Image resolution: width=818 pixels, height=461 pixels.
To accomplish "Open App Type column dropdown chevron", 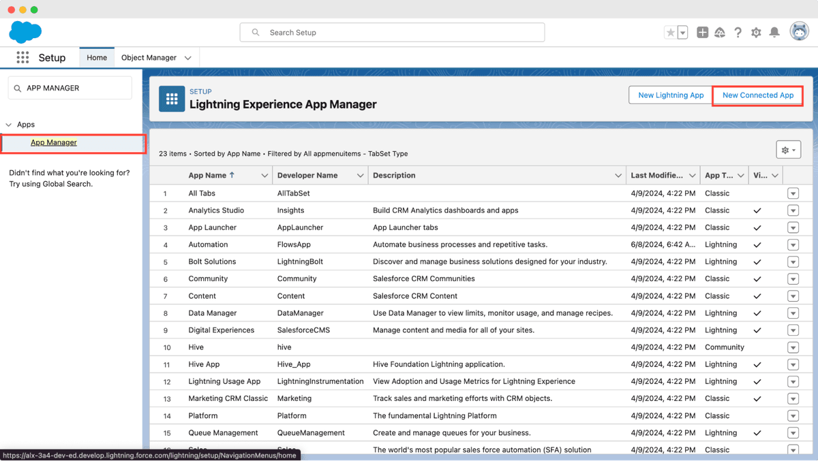I will pyautogui.click(x=742, y=176).
